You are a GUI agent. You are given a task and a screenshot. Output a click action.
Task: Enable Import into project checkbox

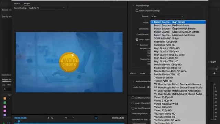133,103
